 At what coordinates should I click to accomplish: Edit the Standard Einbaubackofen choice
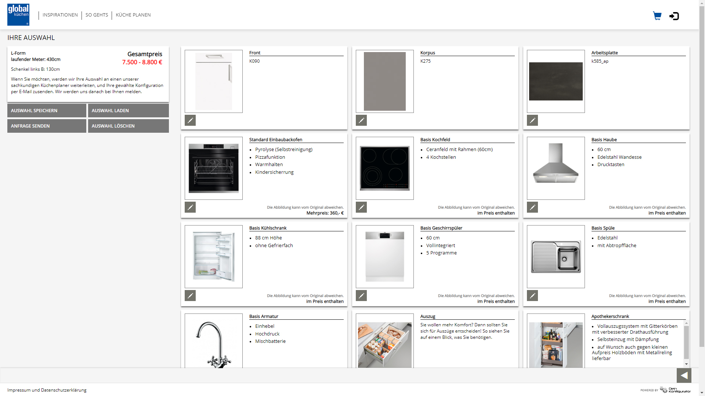click(190, 207)
